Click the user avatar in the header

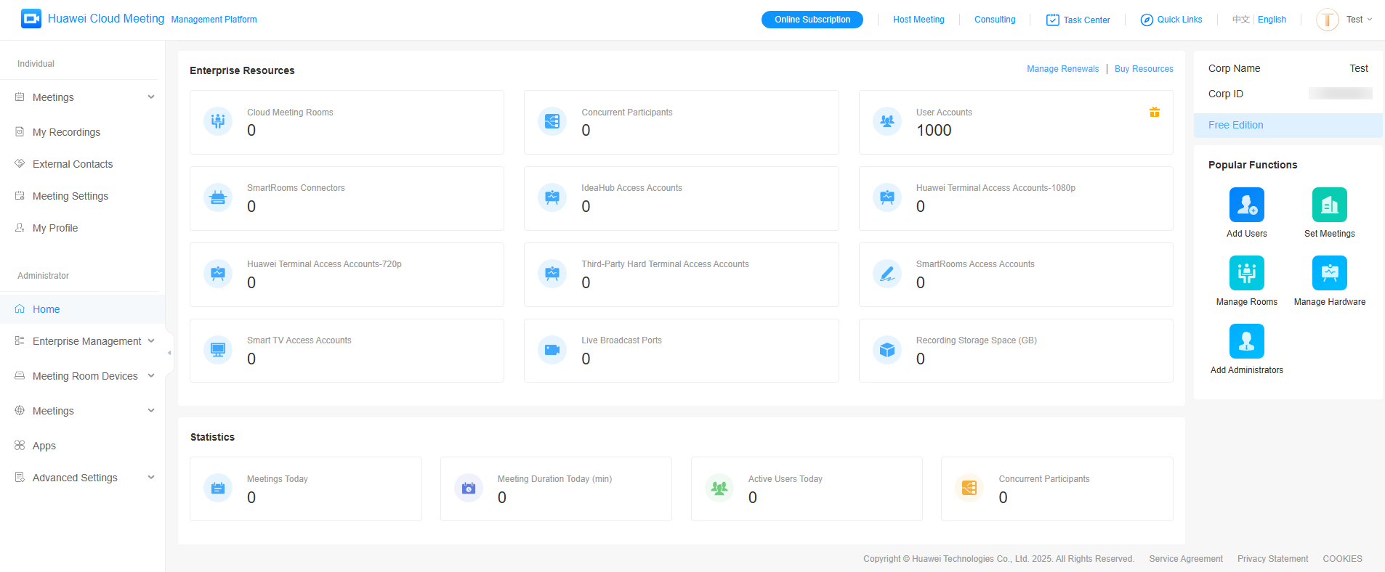pyautogui.click(x=1328, y=20)
